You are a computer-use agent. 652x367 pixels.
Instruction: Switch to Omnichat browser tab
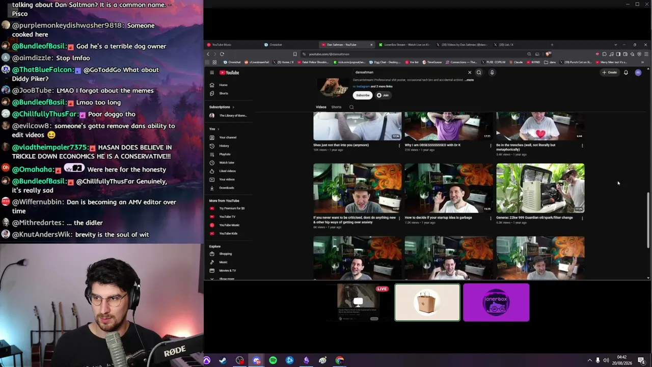(289, 45)
